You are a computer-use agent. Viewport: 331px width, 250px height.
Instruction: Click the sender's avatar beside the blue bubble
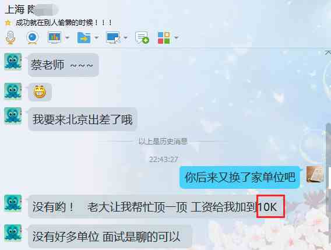click(x=315, y=174)
